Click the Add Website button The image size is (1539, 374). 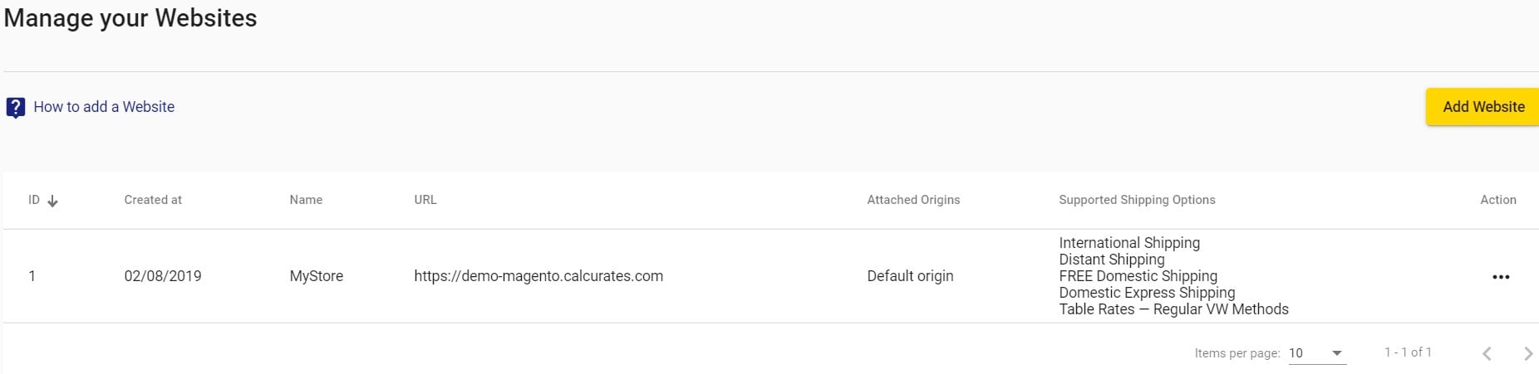coord(1483,107)
